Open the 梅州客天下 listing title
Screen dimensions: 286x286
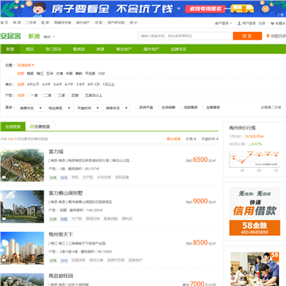61,234
